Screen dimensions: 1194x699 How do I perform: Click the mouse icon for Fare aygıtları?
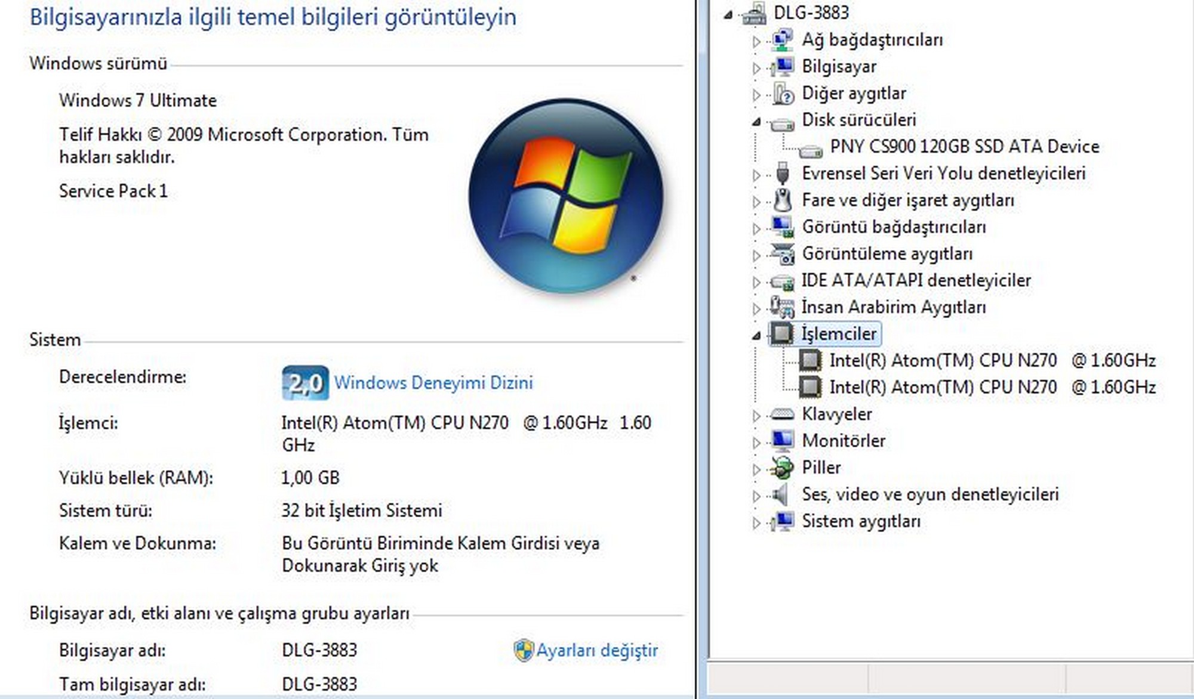782,200
